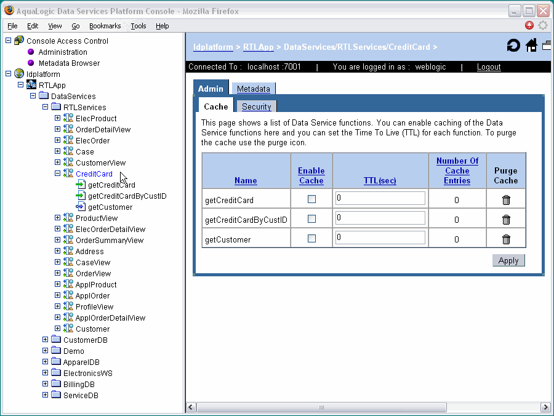This screenshot has height=416, width=554.
Task: Switch to the Security sub-tab
Action: pyautogui.click(x=257, y=106)
